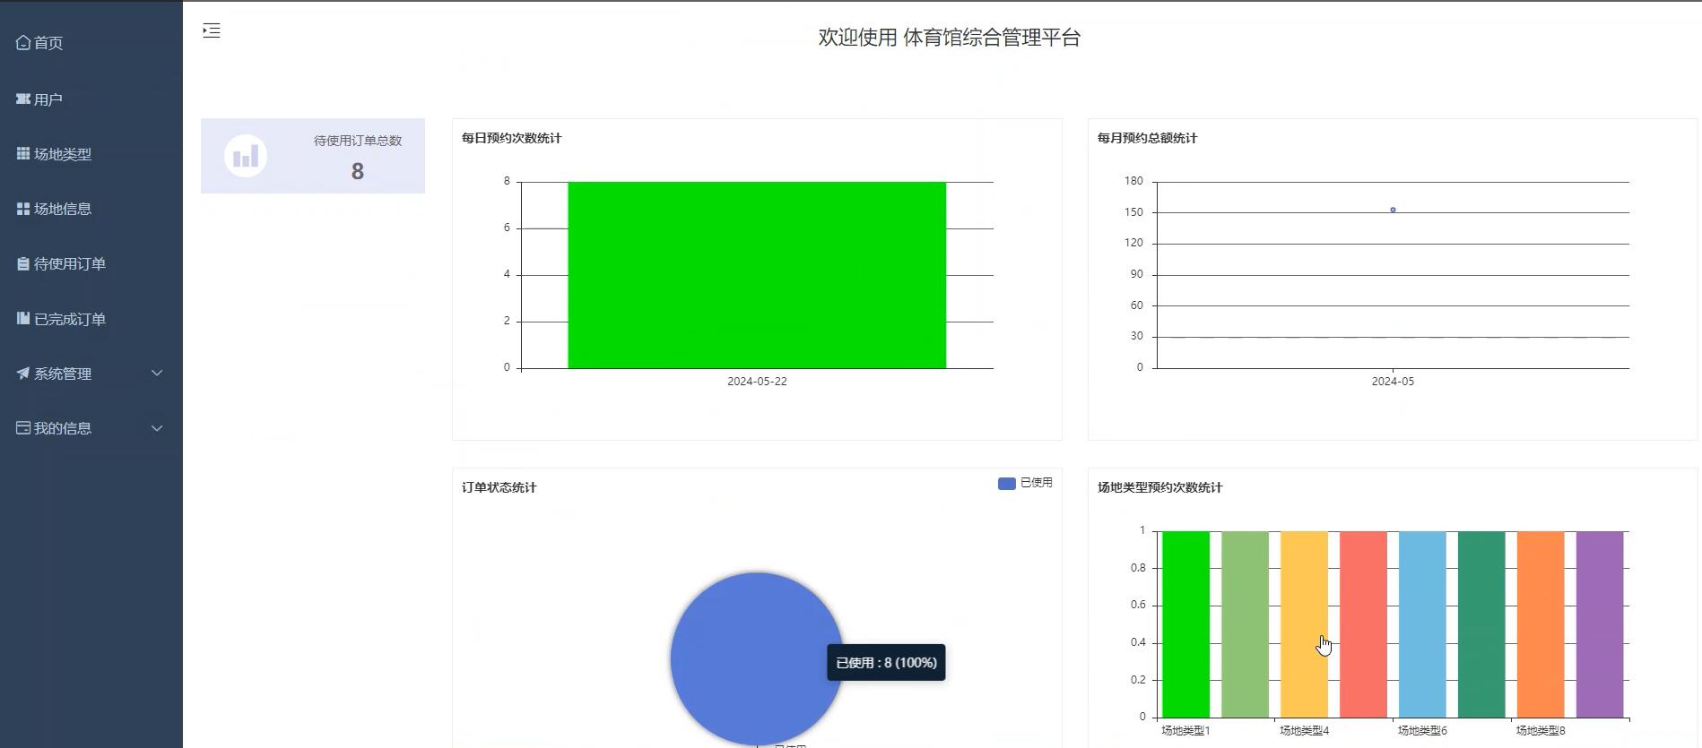Click the 欢迎使用 体育馆综合管理平台 heading

[950, 38]
